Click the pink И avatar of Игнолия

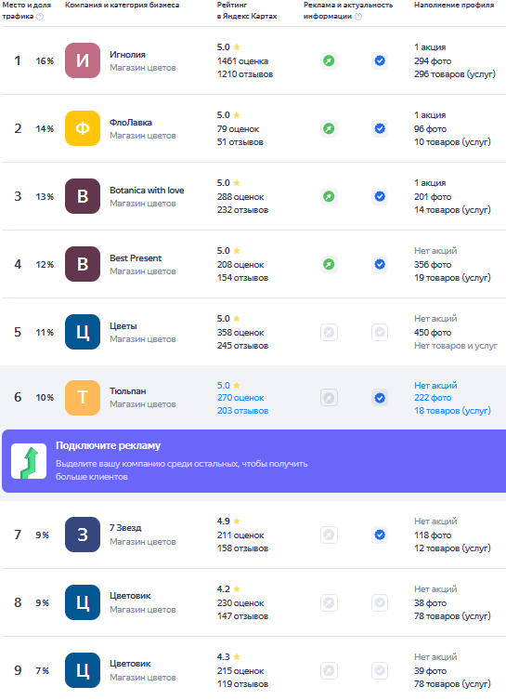(x=83, y=60)
